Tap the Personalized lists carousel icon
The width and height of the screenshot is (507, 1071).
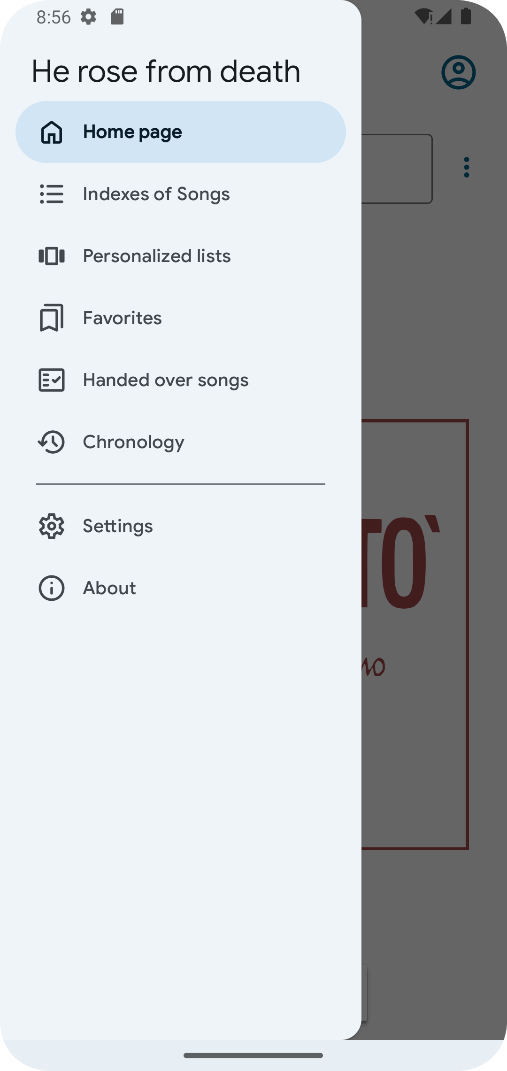[x=52, y=256]
